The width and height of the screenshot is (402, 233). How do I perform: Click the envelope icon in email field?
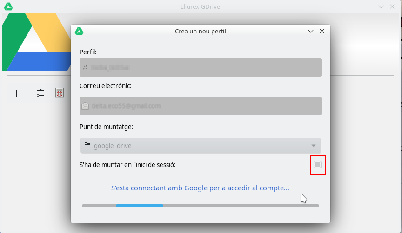(x=85, y=106)
